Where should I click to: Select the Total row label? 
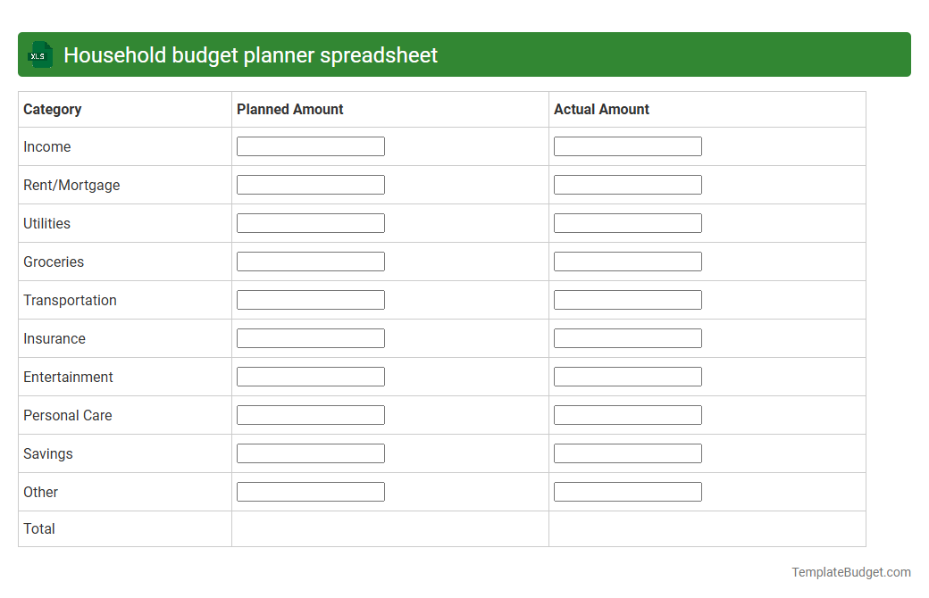pyautogui.click(x=39, y=528)
